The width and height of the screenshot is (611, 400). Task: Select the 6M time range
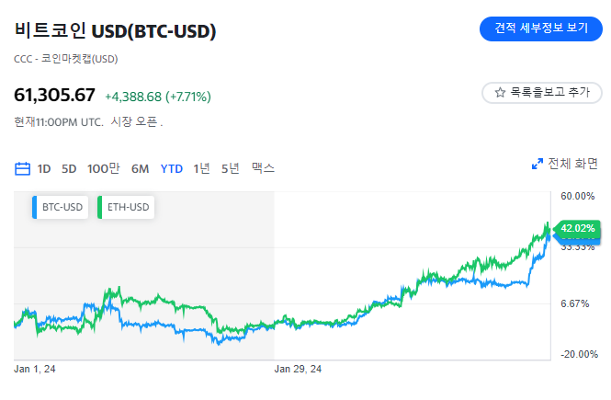[x=140, y=169]
